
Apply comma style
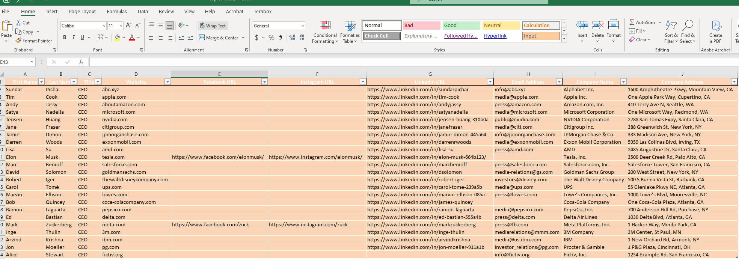[x=281, y=38]
